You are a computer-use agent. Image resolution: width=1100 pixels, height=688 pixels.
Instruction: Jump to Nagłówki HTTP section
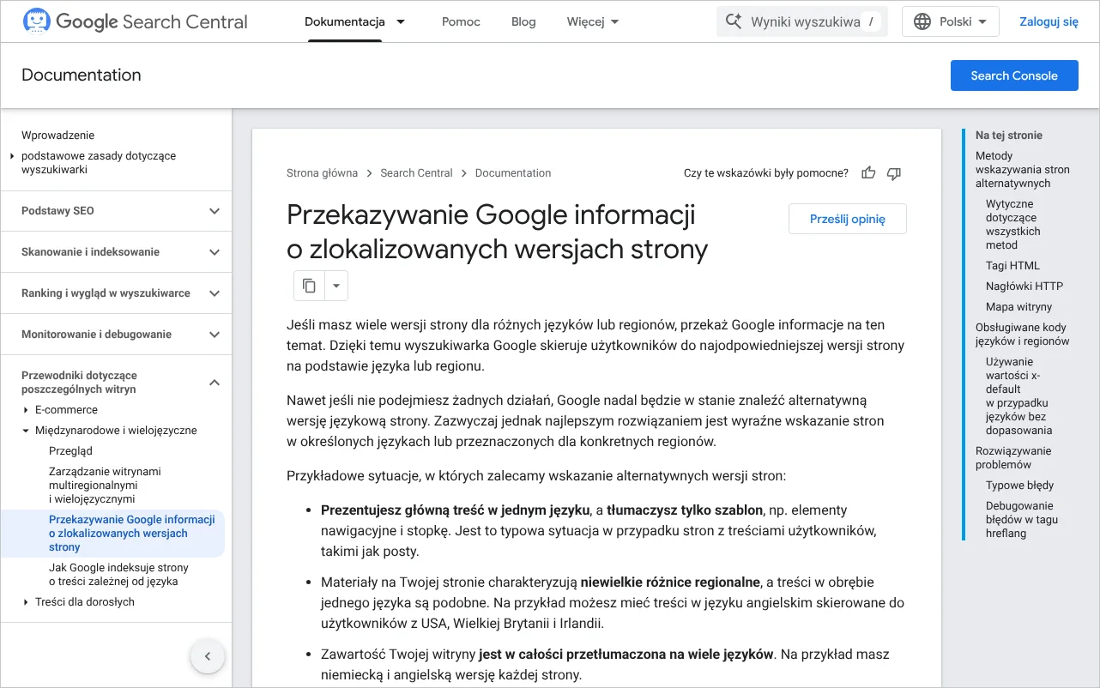coord(1024,287)
